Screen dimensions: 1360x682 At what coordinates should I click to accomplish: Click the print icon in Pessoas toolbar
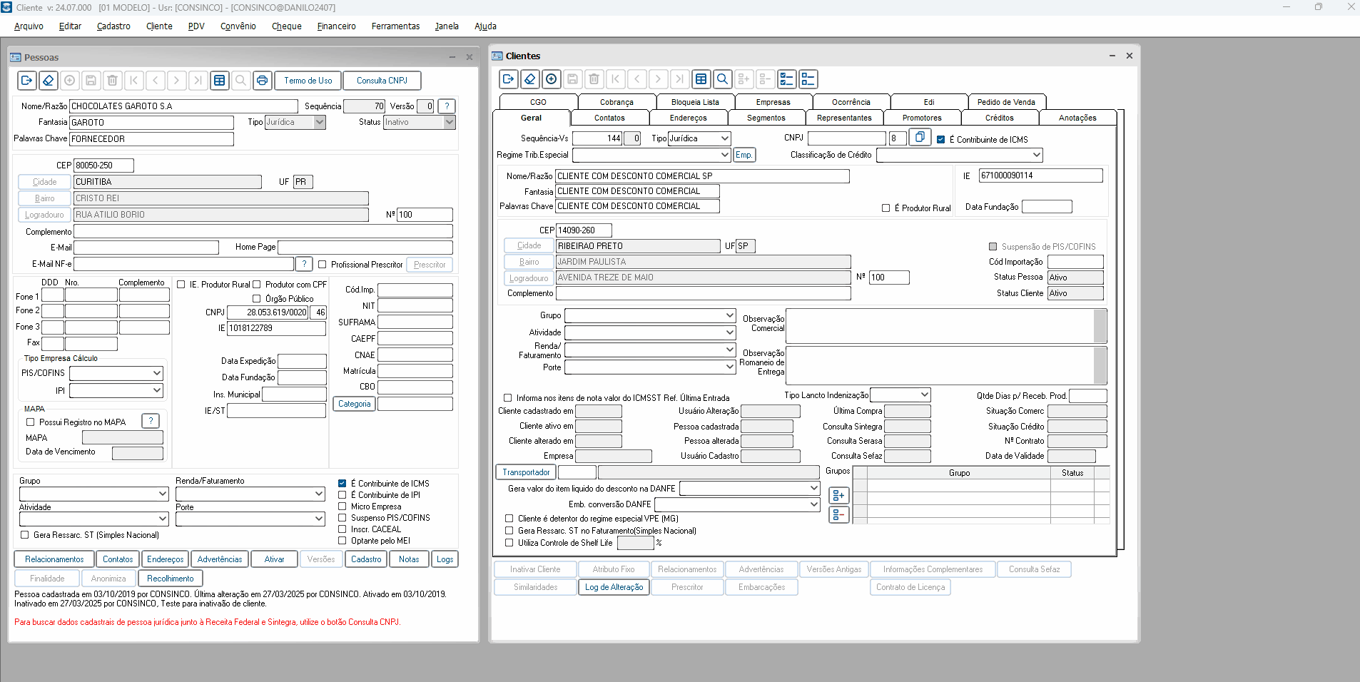click(x=262, y=81)
